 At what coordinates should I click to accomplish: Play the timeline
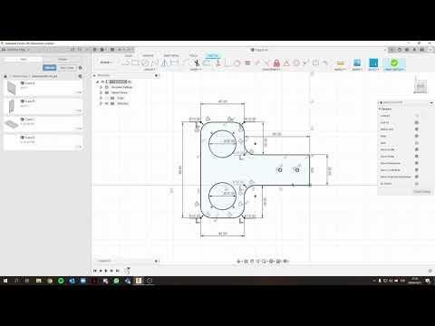[106, 271]
